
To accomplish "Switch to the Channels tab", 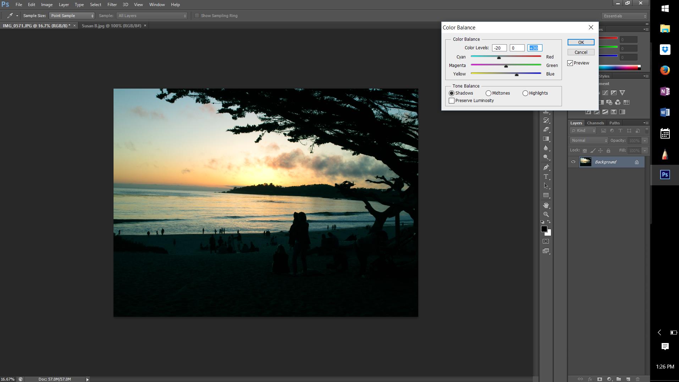I will pyautogui.click(x=595, y=123).
